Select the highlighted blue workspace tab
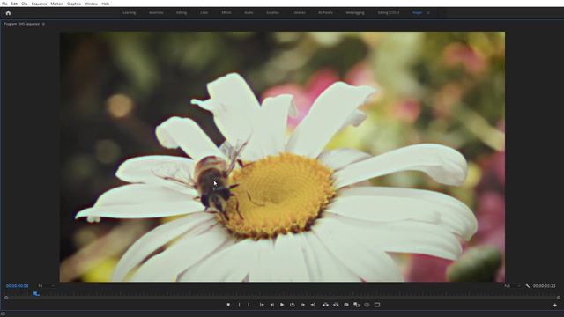The image size is (564, 317). click(417, 13)
